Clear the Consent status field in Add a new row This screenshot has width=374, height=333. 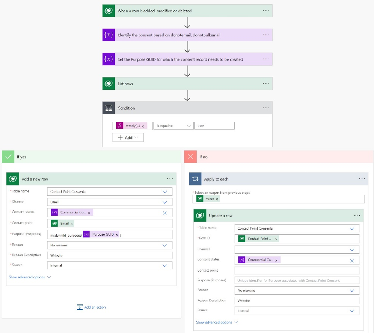click(x=164, y=213)
